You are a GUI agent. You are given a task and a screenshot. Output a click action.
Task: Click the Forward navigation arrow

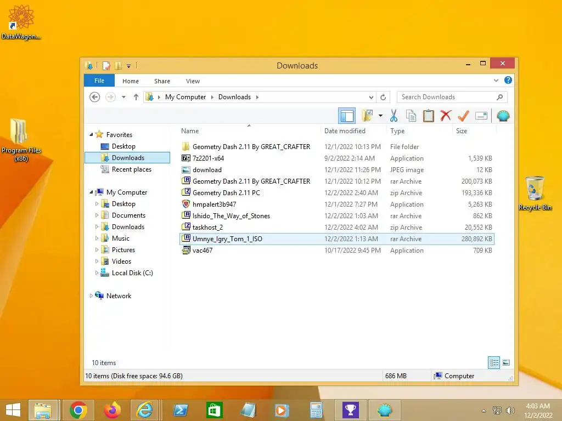[x=110, y=97]
